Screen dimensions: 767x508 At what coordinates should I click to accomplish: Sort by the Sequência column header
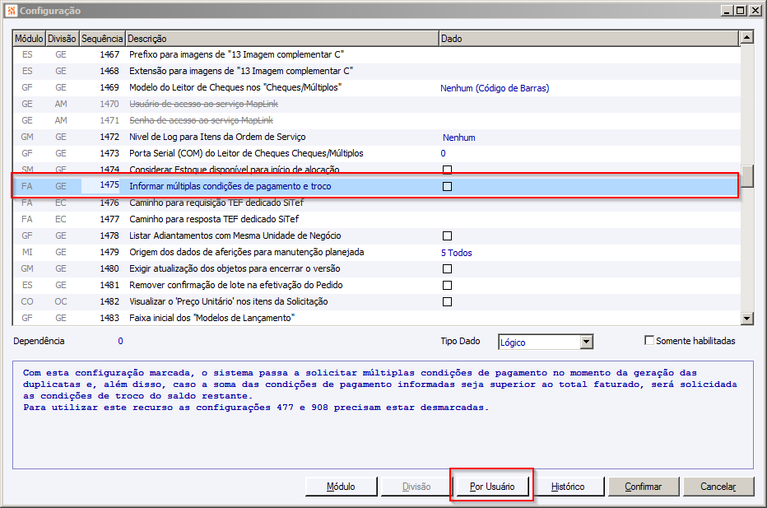click(102, 39)
